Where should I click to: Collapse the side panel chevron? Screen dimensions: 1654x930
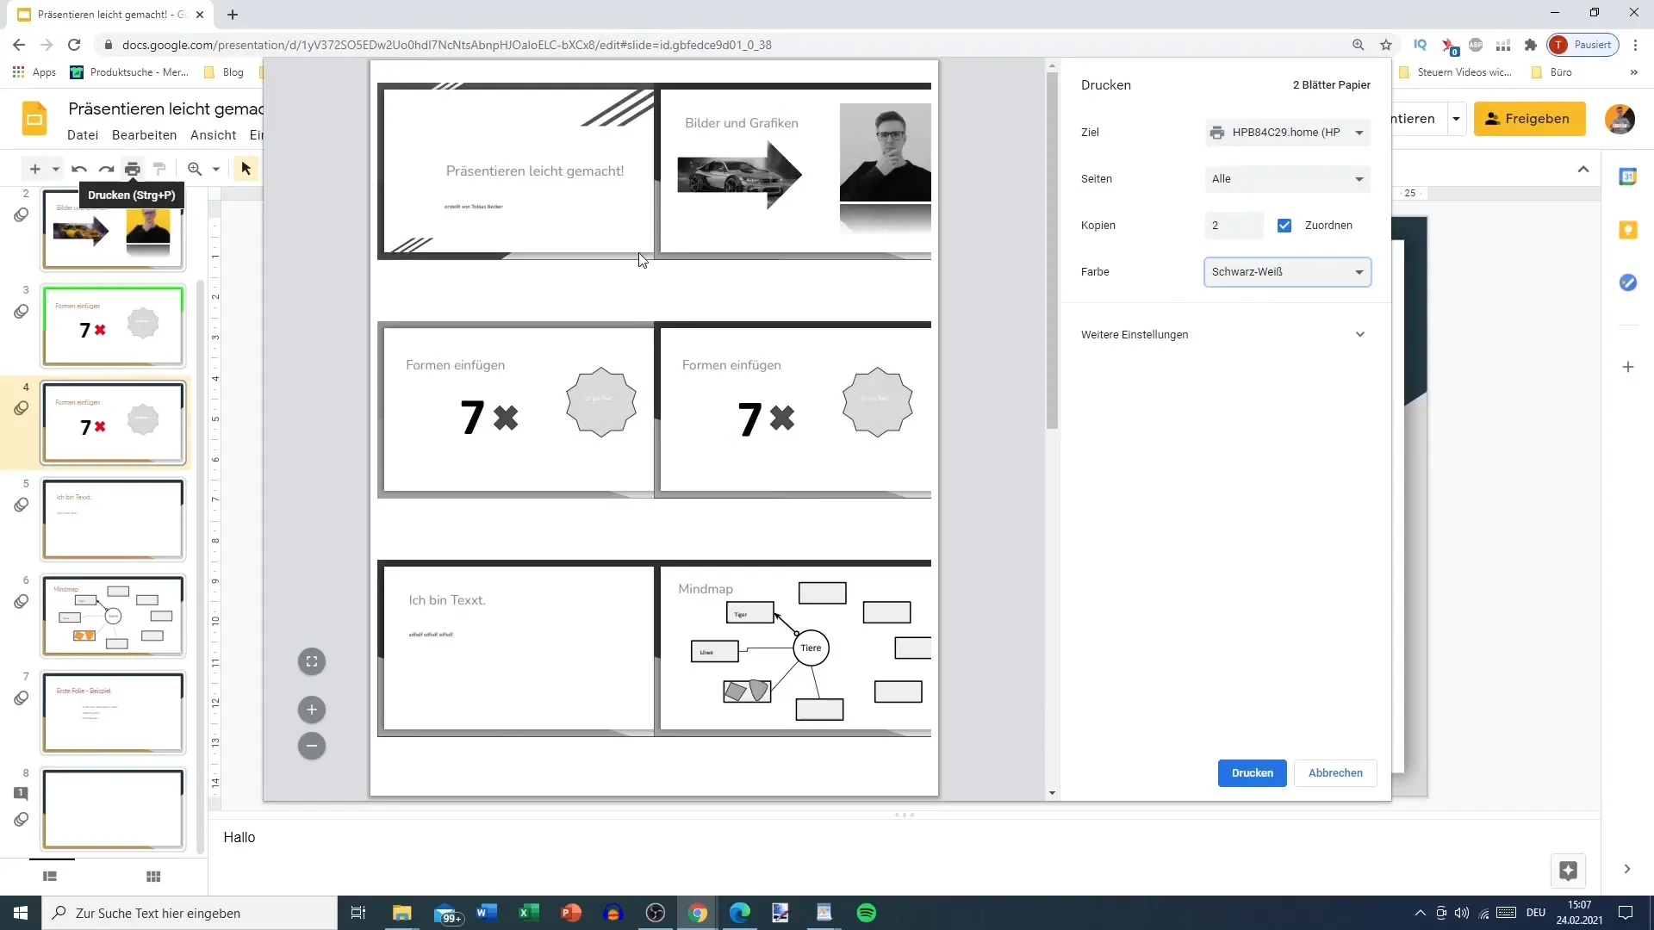[1626, 870]
